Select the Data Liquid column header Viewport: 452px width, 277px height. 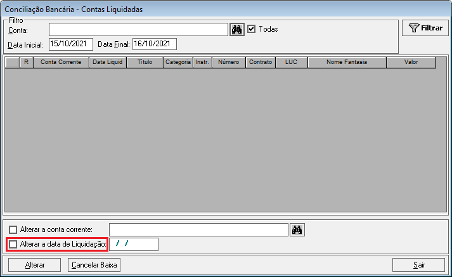[108, 62]
